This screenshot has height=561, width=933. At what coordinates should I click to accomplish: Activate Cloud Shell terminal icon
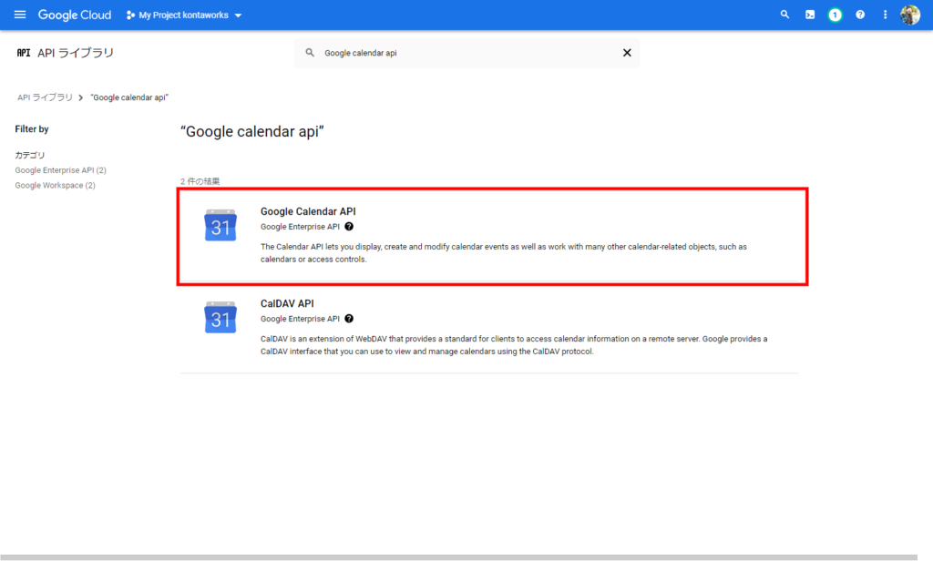point(810,15)
